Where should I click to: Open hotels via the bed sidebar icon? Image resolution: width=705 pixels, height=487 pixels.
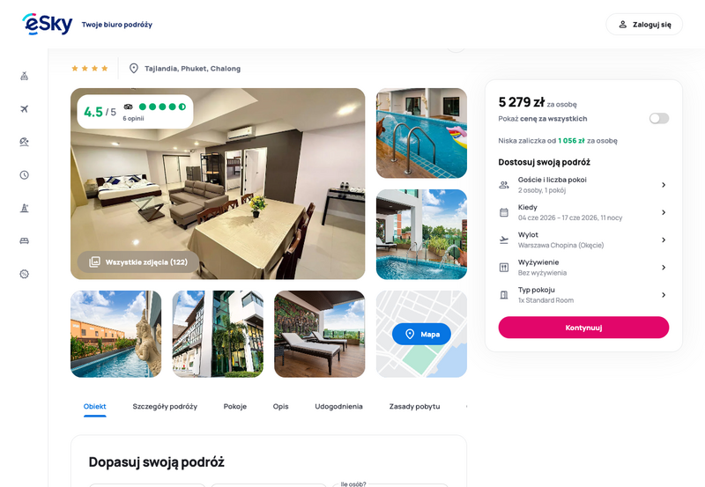[25, 240]
